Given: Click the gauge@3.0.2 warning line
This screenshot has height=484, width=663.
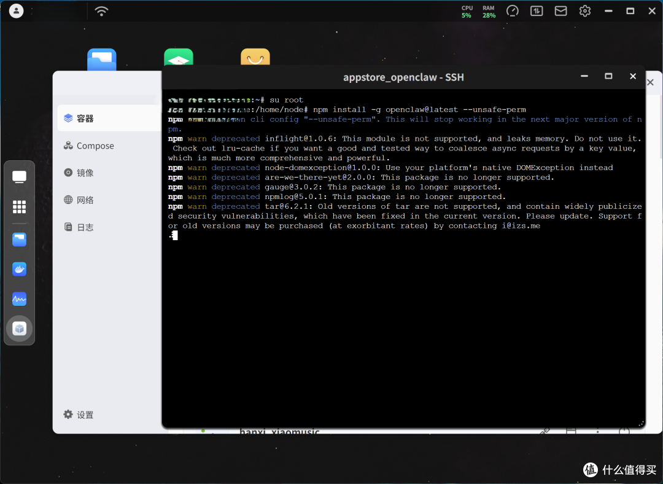Looking at the screenshot, I should coord(335,187).
